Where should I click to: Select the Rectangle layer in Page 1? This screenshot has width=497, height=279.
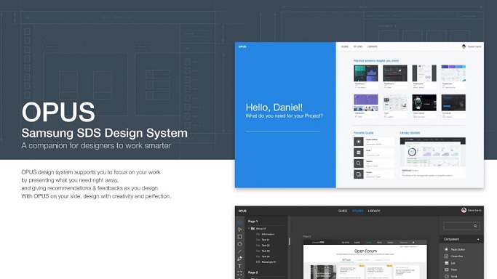tap(269, 262)
